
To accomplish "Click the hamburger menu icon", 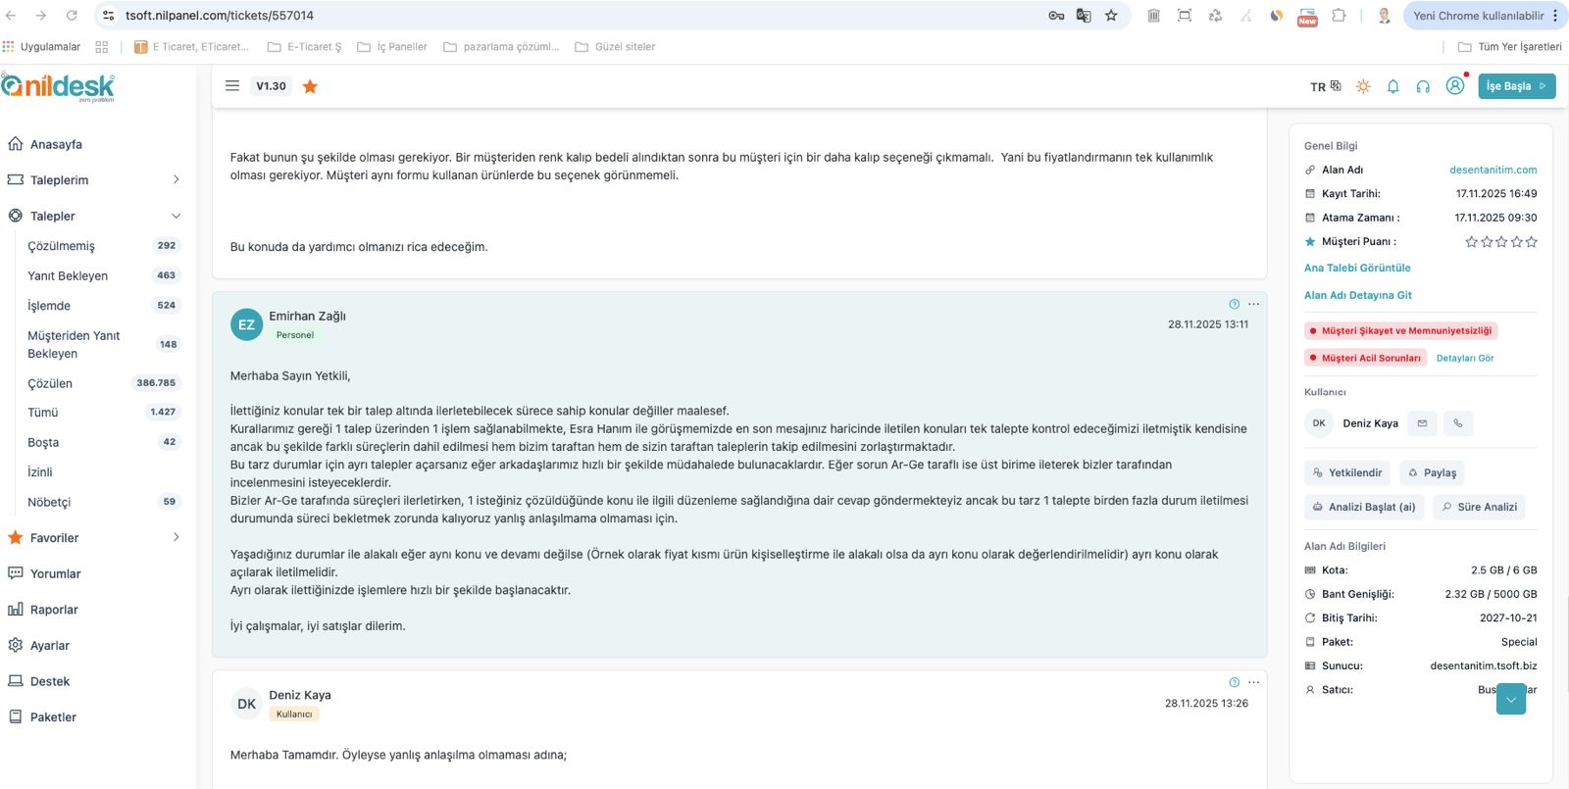I will (x=232, y=86).
